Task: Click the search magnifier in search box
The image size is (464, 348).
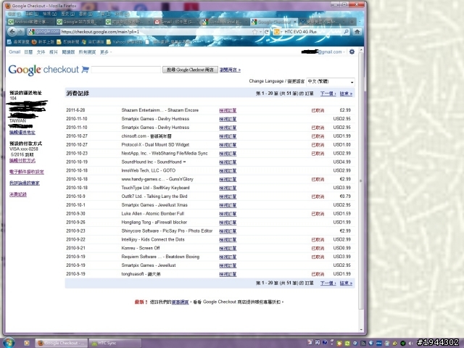Action: coord(346,31)
